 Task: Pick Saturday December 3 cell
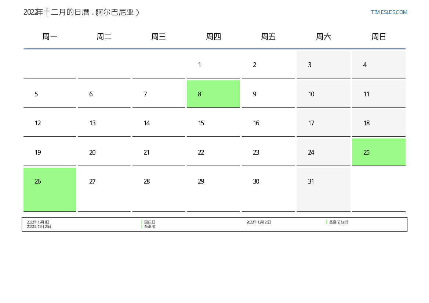[x=323, y=65]
